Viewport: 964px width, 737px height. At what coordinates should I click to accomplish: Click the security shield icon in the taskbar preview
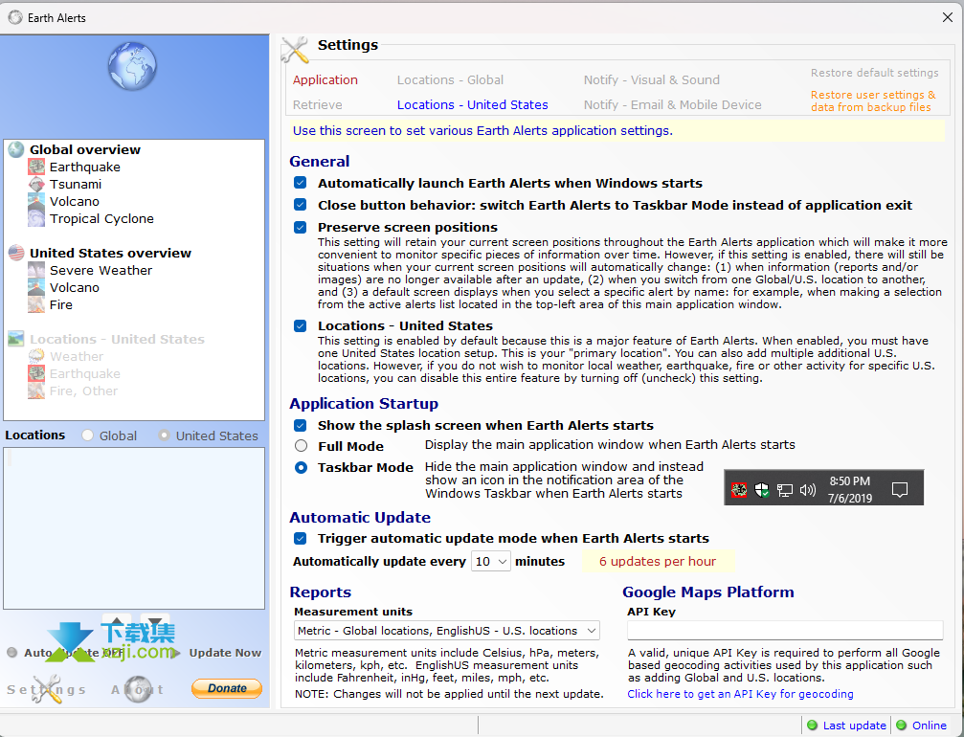click(x=762, y=490)
